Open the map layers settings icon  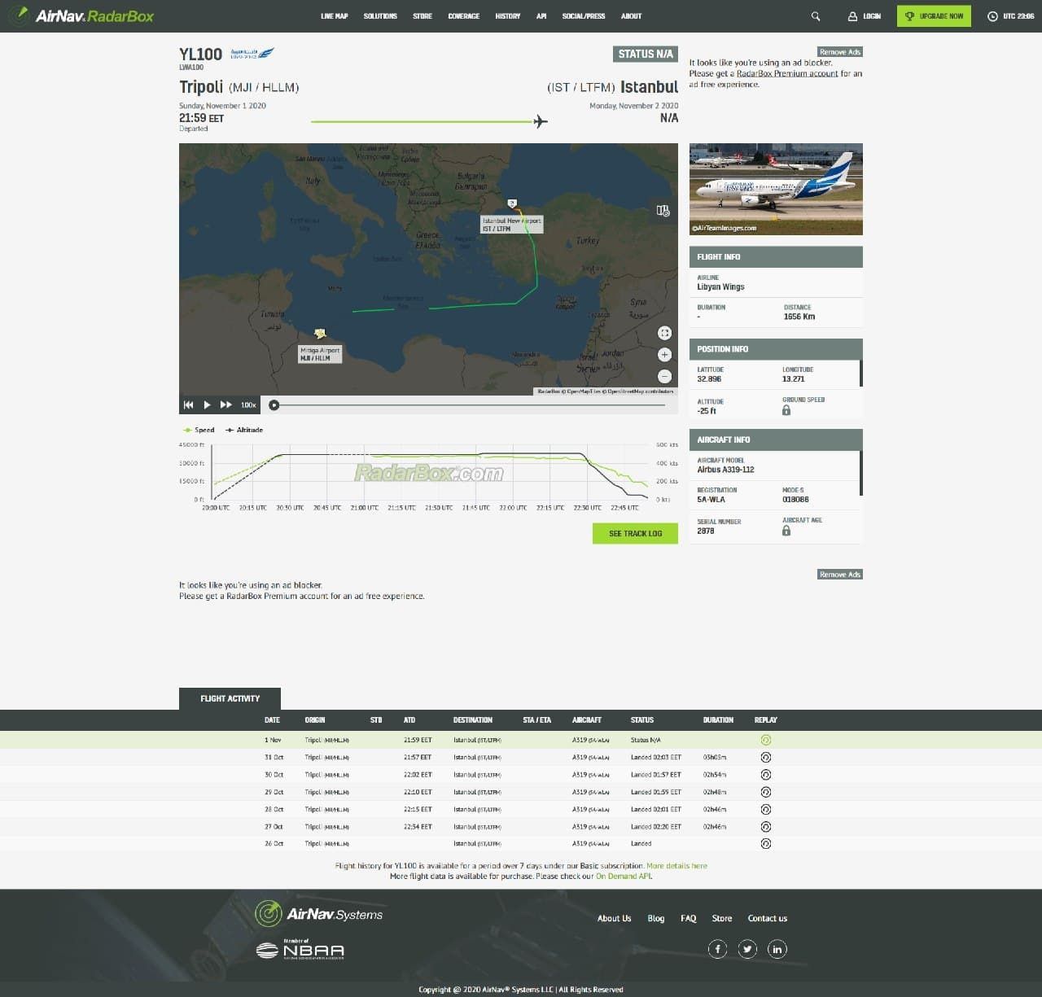click(x=663, y=211)
